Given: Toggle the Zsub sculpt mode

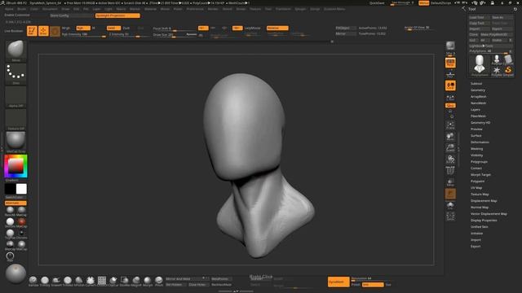Looking at the screenshot, I should click(x=126, y=28).
